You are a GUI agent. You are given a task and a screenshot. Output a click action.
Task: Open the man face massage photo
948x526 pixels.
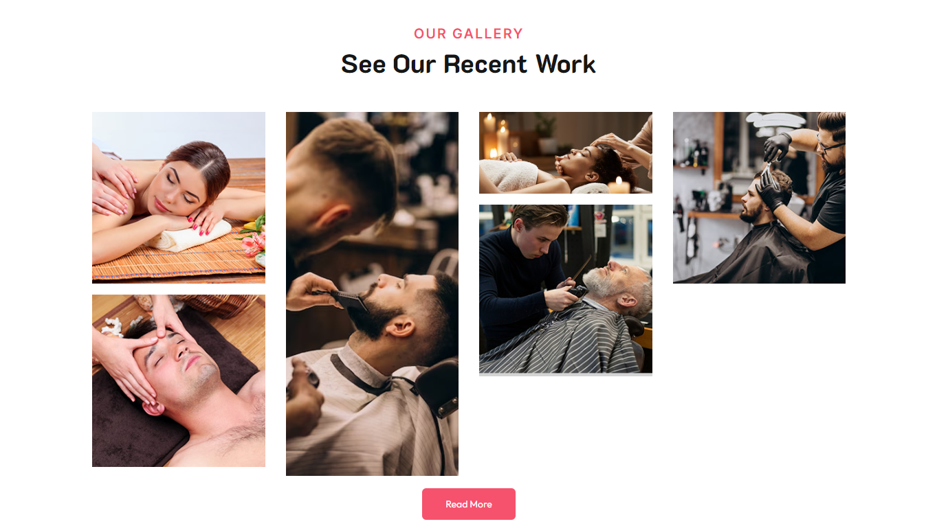179,381
